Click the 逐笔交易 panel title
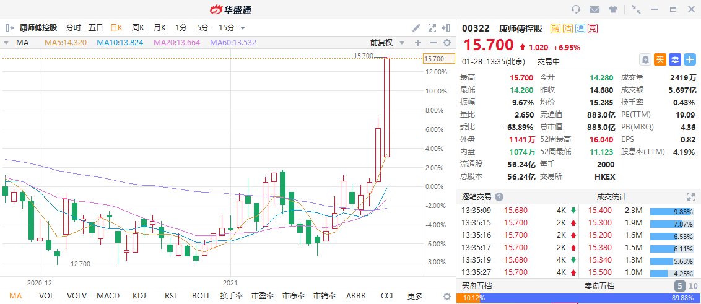Image resolution: width=701 pixels, height=304 pixels. tap(476, 197)
